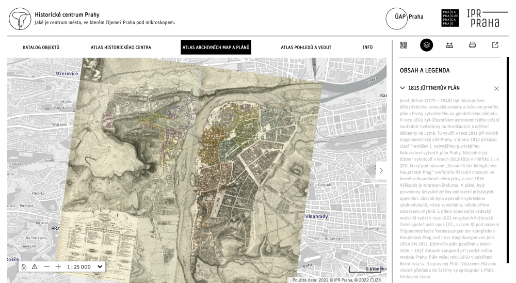Click the side panel scrollbar
This screenshot has height=283, width=516.
click(x=508, y=160)
